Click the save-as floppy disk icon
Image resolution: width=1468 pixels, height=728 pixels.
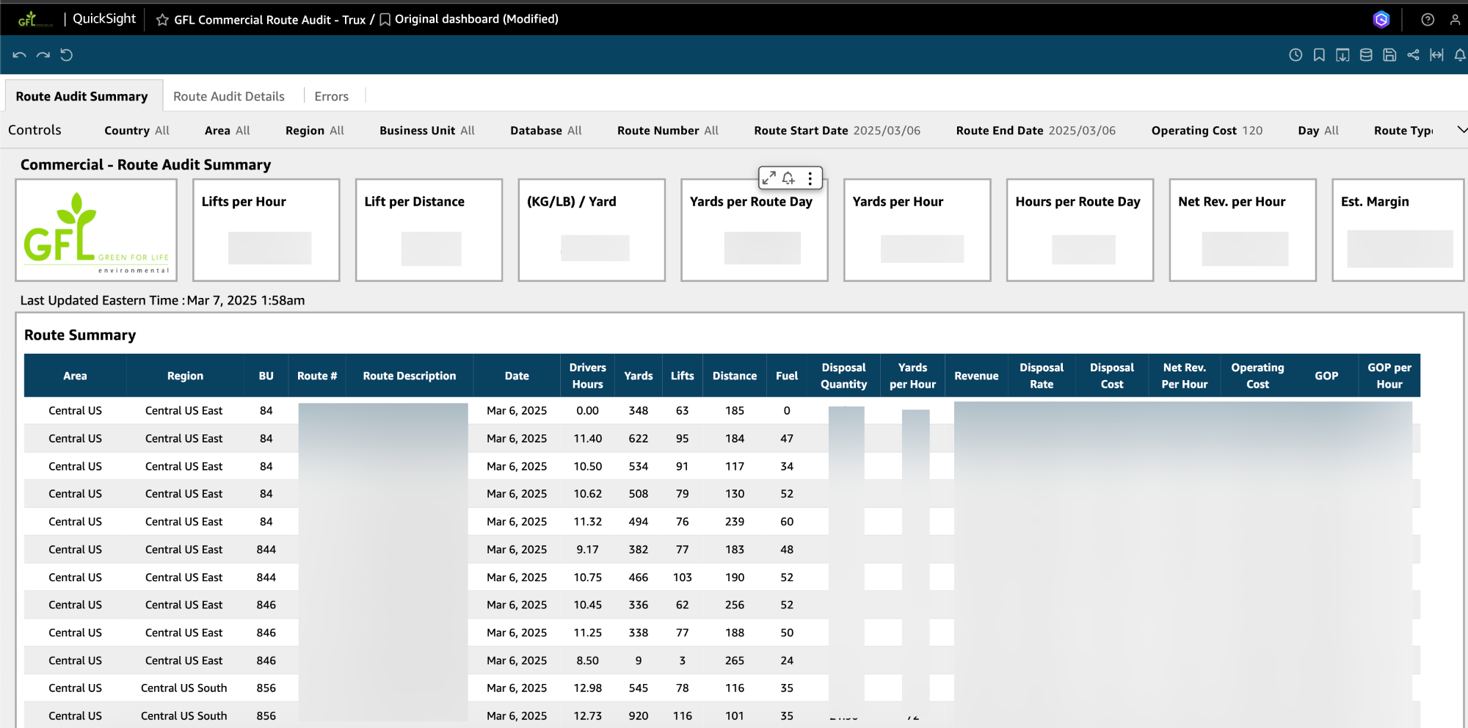pyautogui.click(x=1389, y=55)
